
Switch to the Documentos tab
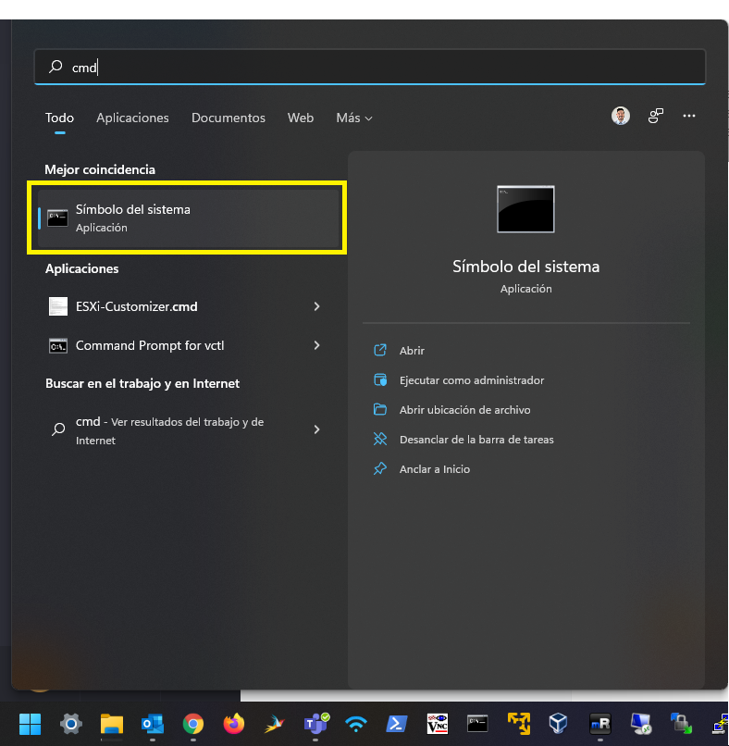pos(229,118)
